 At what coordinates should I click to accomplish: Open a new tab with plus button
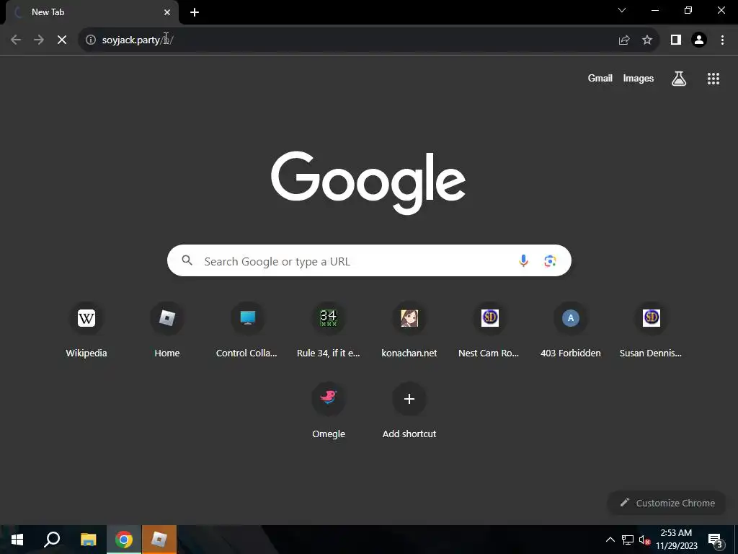(x=195, y=12)
